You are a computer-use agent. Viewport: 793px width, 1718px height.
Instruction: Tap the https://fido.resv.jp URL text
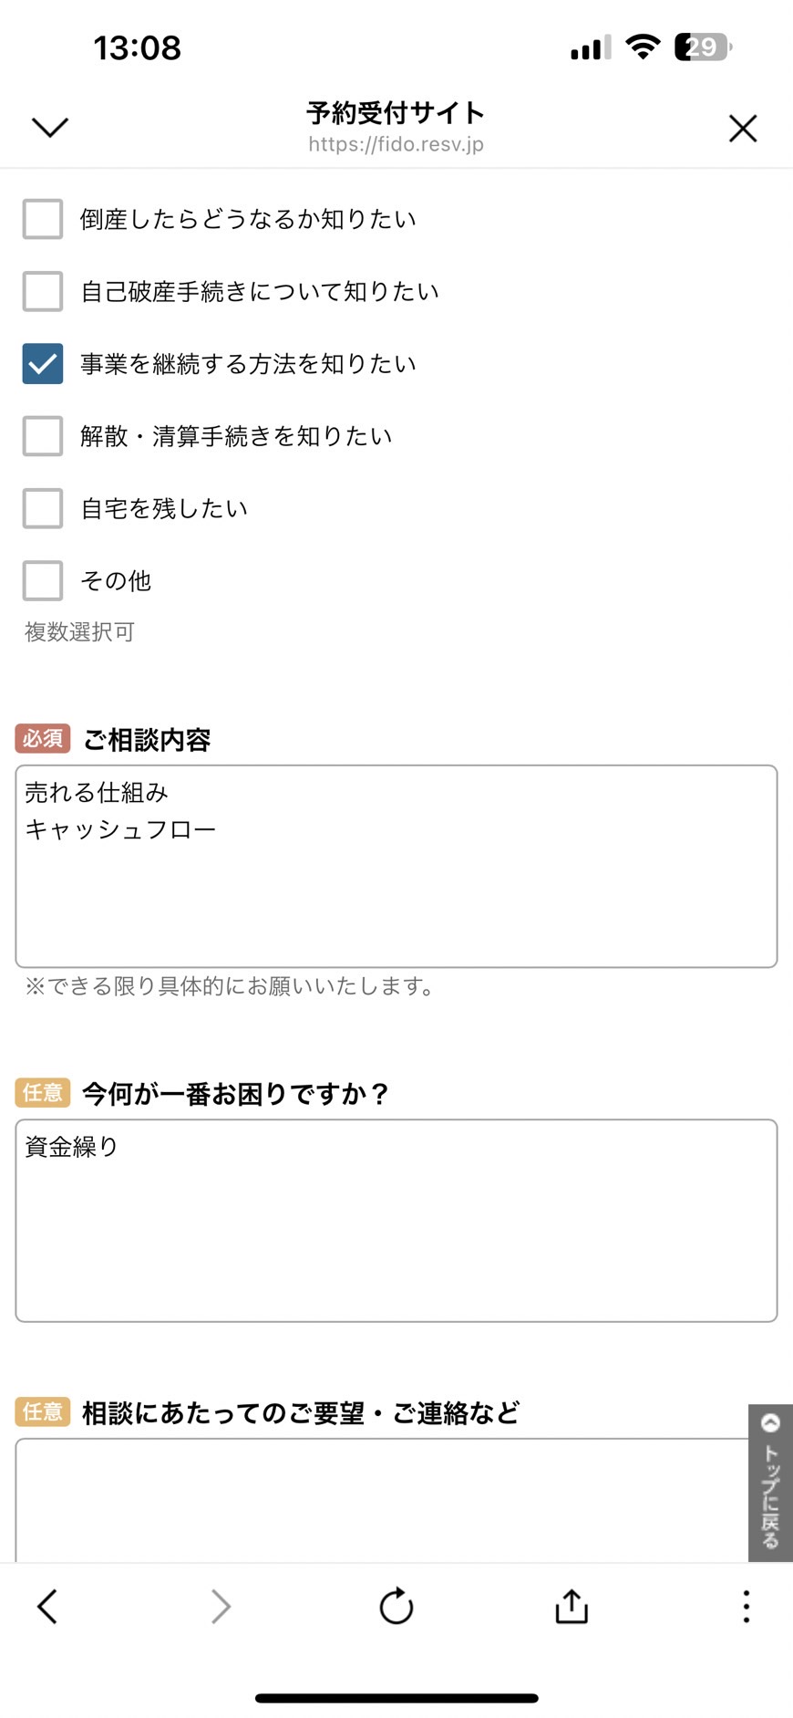coord(396,144)
